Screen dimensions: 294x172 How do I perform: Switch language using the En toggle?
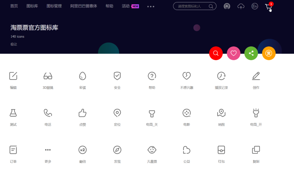click(x=255, y=6)
